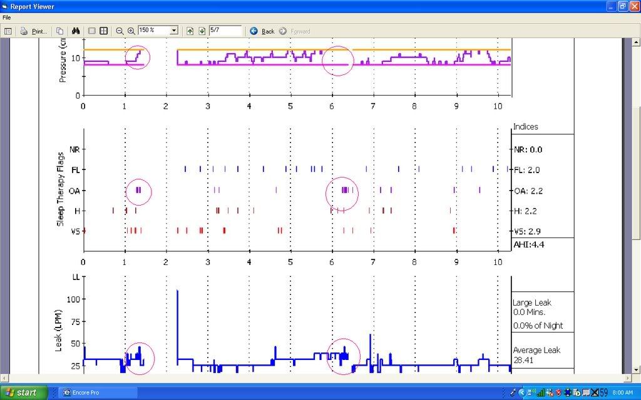Viewport: 641px width, 400px height.
Task: Click the AHI:4.4 value
Action: pos(528,244)
